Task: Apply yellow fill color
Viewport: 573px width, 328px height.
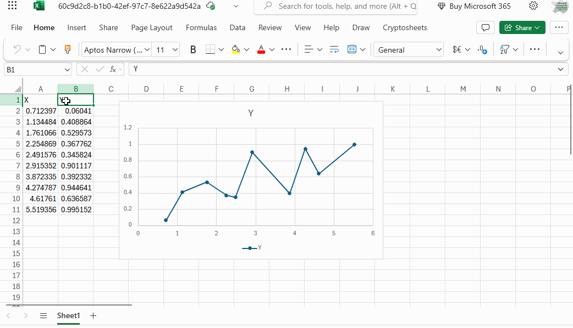Action: pos(236,49)
